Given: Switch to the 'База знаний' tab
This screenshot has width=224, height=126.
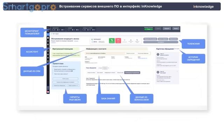Looking at the screenshot, I should (x=100, y=72).
